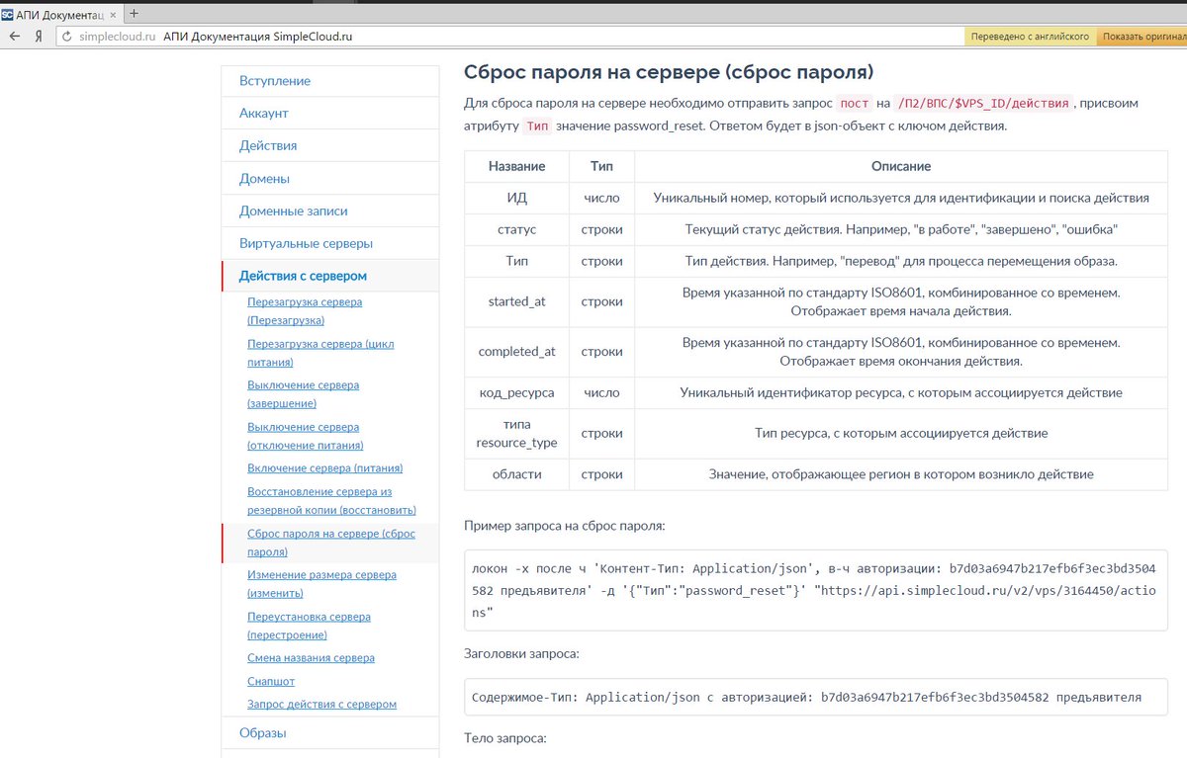Image resolution: width=1187 pixels, height=758 pixels.
Task: Open 'Домены' sidebar section
Action: click(330, 179)
